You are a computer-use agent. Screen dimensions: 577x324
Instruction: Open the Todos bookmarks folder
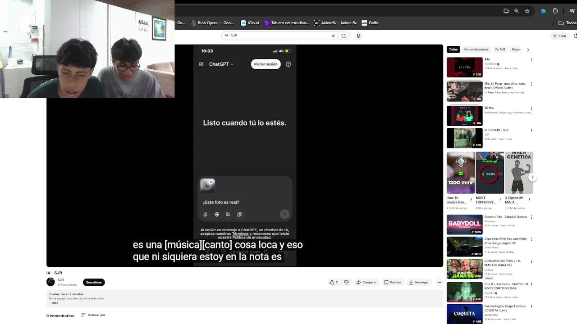(x=567, y=23)
